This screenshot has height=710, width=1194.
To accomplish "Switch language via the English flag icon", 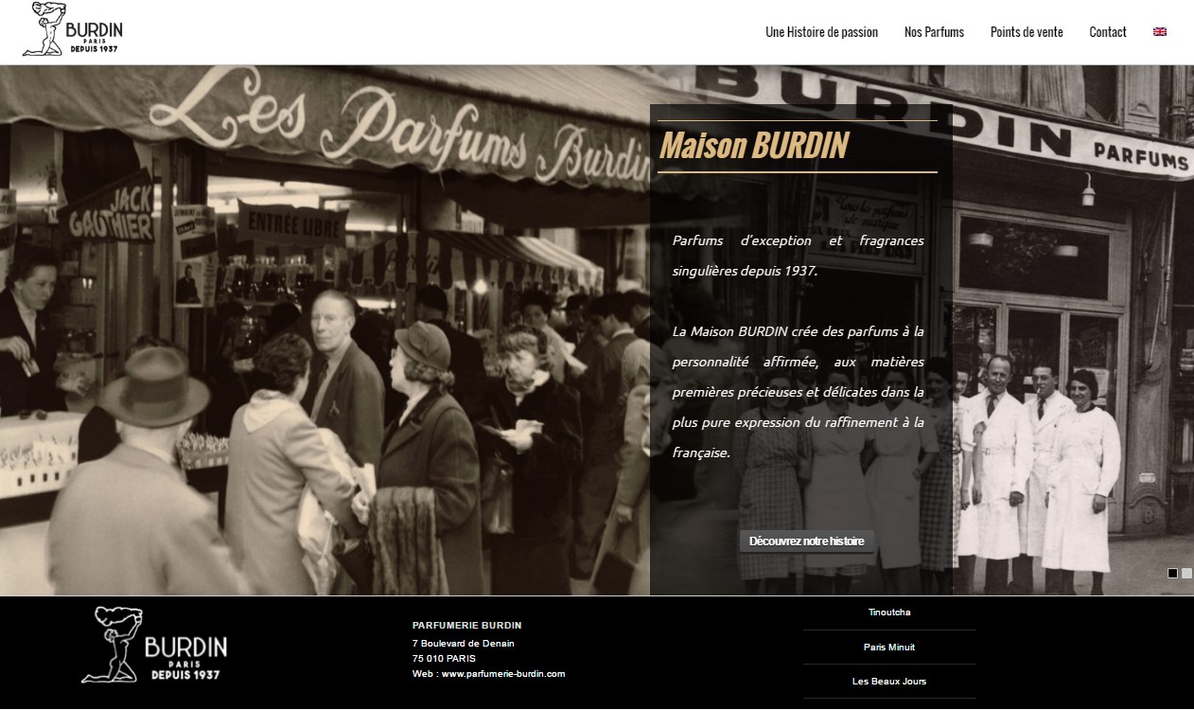I will (1160, 31).
